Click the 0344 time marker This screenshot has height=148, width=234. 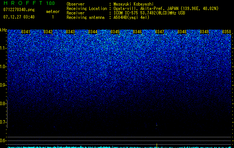(93, 32)
